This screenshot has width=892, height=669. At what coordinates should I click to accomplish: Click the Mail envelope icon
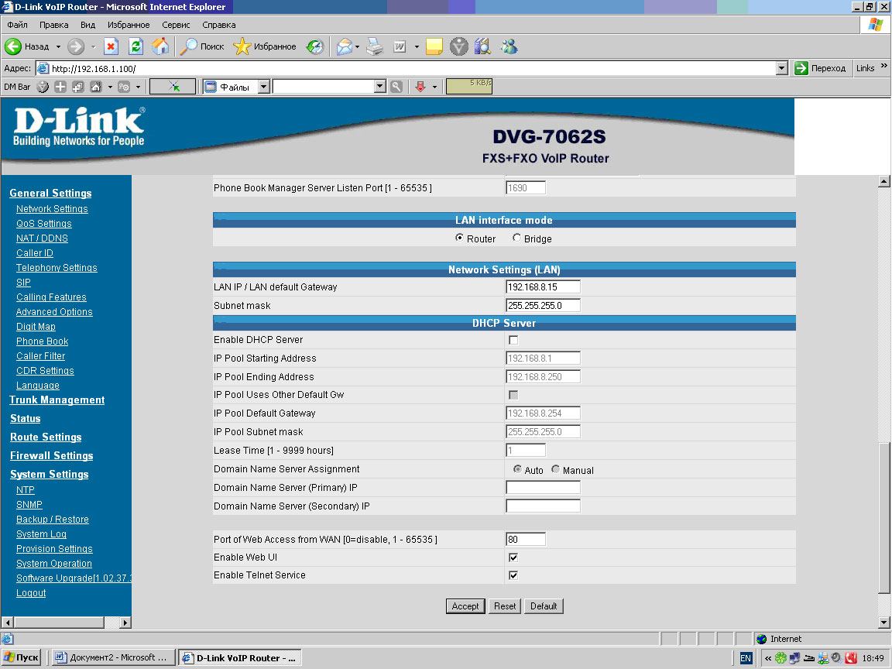pos(344,46)
